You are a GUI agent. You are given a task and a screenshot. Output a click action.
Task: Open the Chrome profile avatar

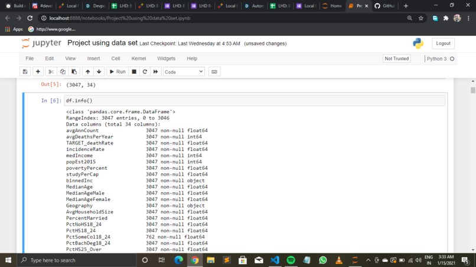(457, 18)
